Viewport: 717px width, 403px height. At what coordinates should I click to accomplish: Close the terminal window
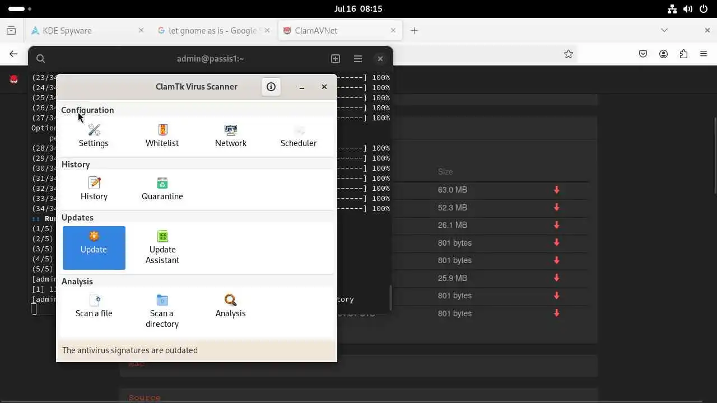pos(380,59)
